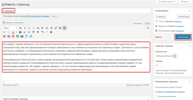This screenshot has height=100, width=193.
Task: Collapse the Опубликовать panel
Action: [190, 11]
